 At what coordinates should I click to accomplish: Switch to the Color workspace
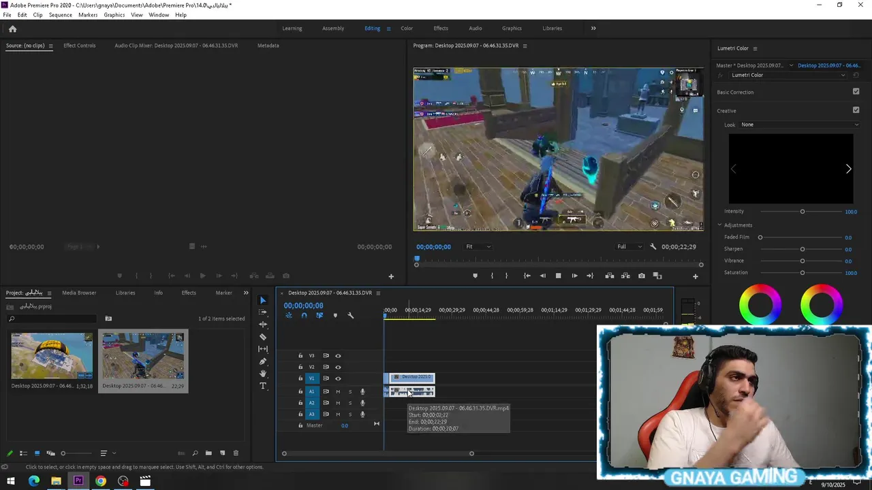[x=407, y=29]
